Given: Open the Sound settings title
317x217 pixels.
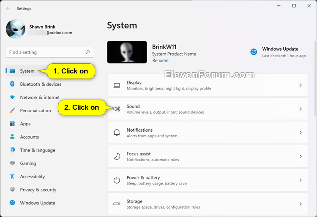Looking at the screenshot, I should (133, 106).
